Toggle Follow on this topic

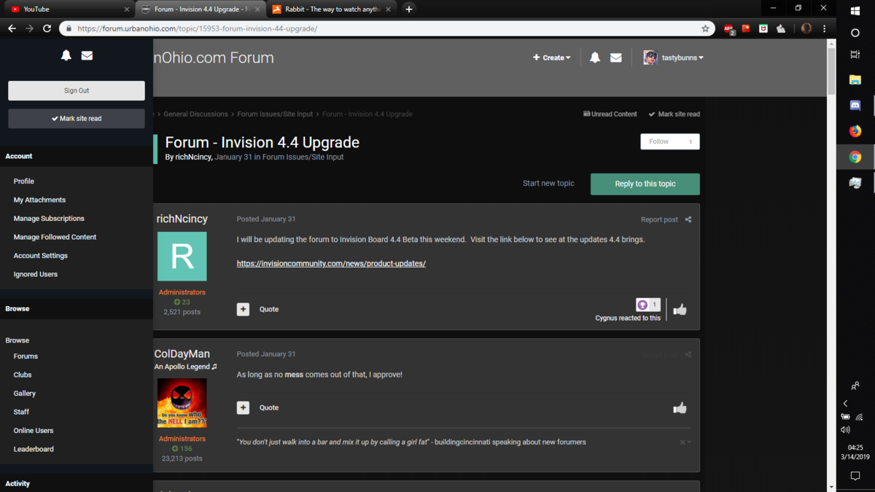pos(670,141)
